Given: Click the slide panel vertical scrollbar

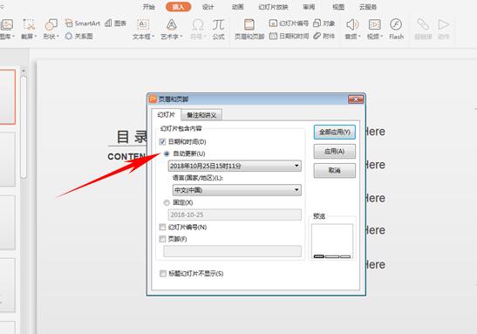Looking at the screenshot, I should coord(24,126).
